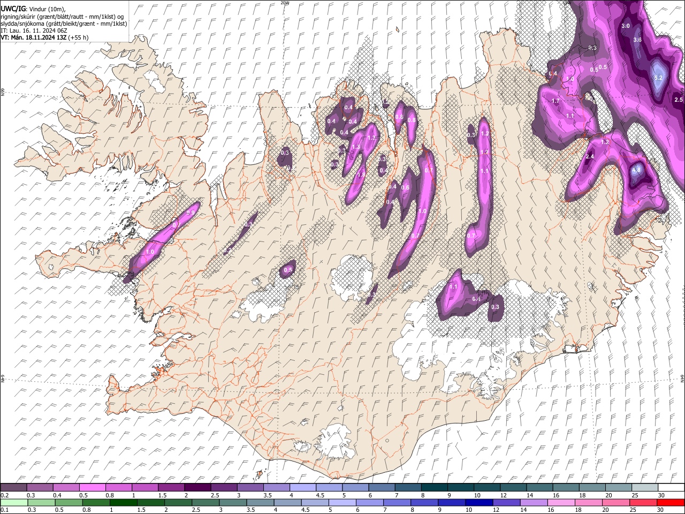Screen dimensions: 685x514
Task: Click the '2.5' value at the map's right edge
Action: click(679, 100)
